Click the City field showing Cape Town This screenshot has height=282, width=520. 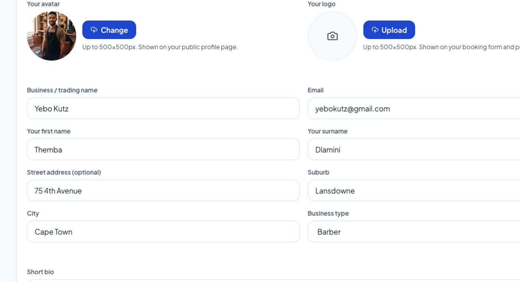tap(163, 232)
